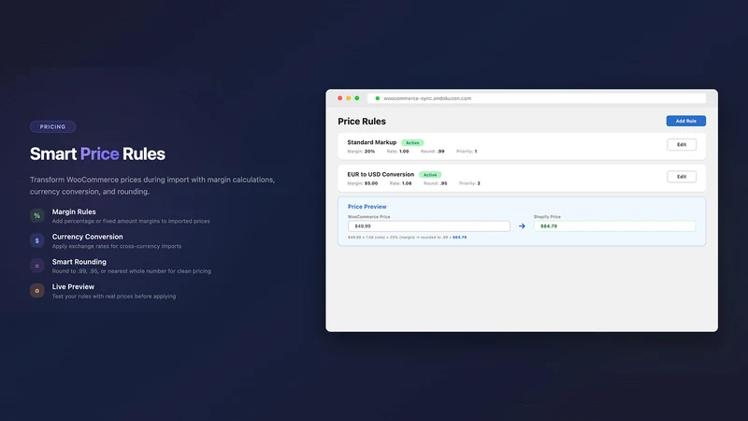748x421 pixels.
Task: Click the dollar Currency Conversion icon
Action: coord(37,240)
